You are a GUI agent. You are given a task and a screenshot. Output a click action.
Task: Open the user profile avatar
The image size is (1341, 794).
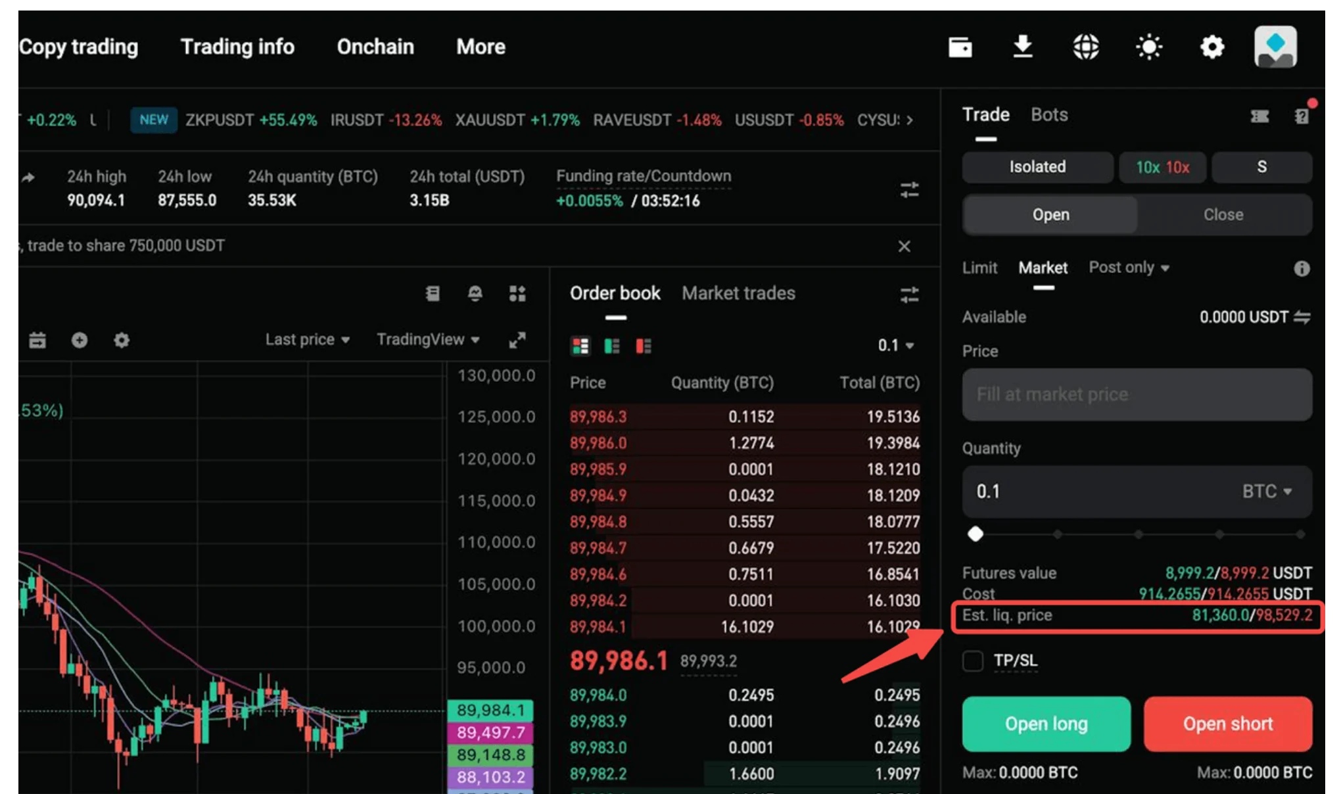point(1275,47)
